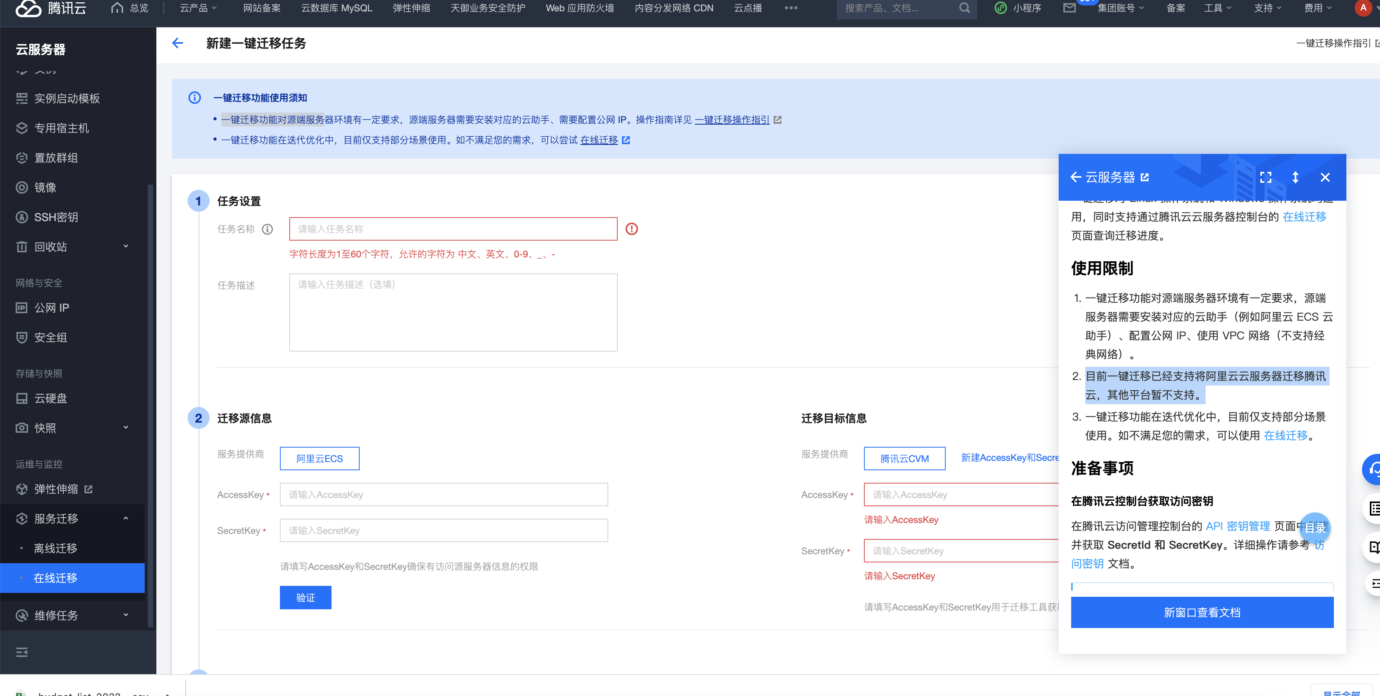Expand the help panel to fullscreen
Viewport: 1380px width, 696px height.
pyautogui.click(x=1265, y=177)
